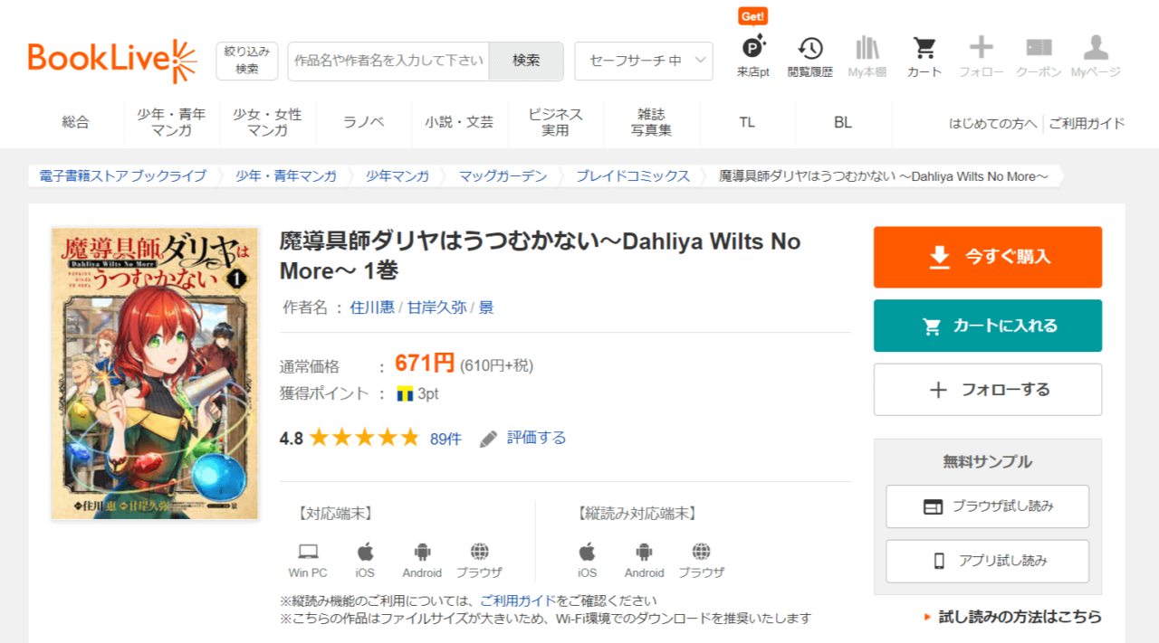This screenshot has width=1159, height=643.
Task: Click the manga cover thumbnail
Action: point(155,373)
